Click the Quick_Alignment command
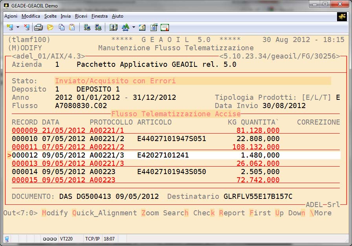 [104, 213]
